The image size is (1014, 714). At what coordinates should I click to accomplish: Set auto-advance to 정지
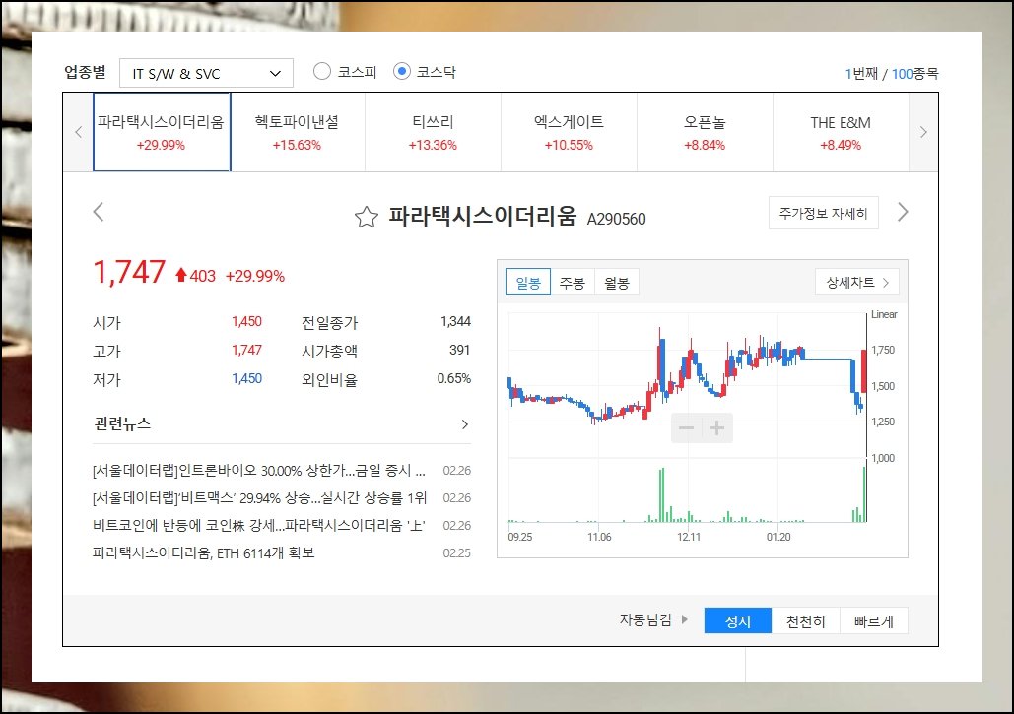(x=738, y=621)
